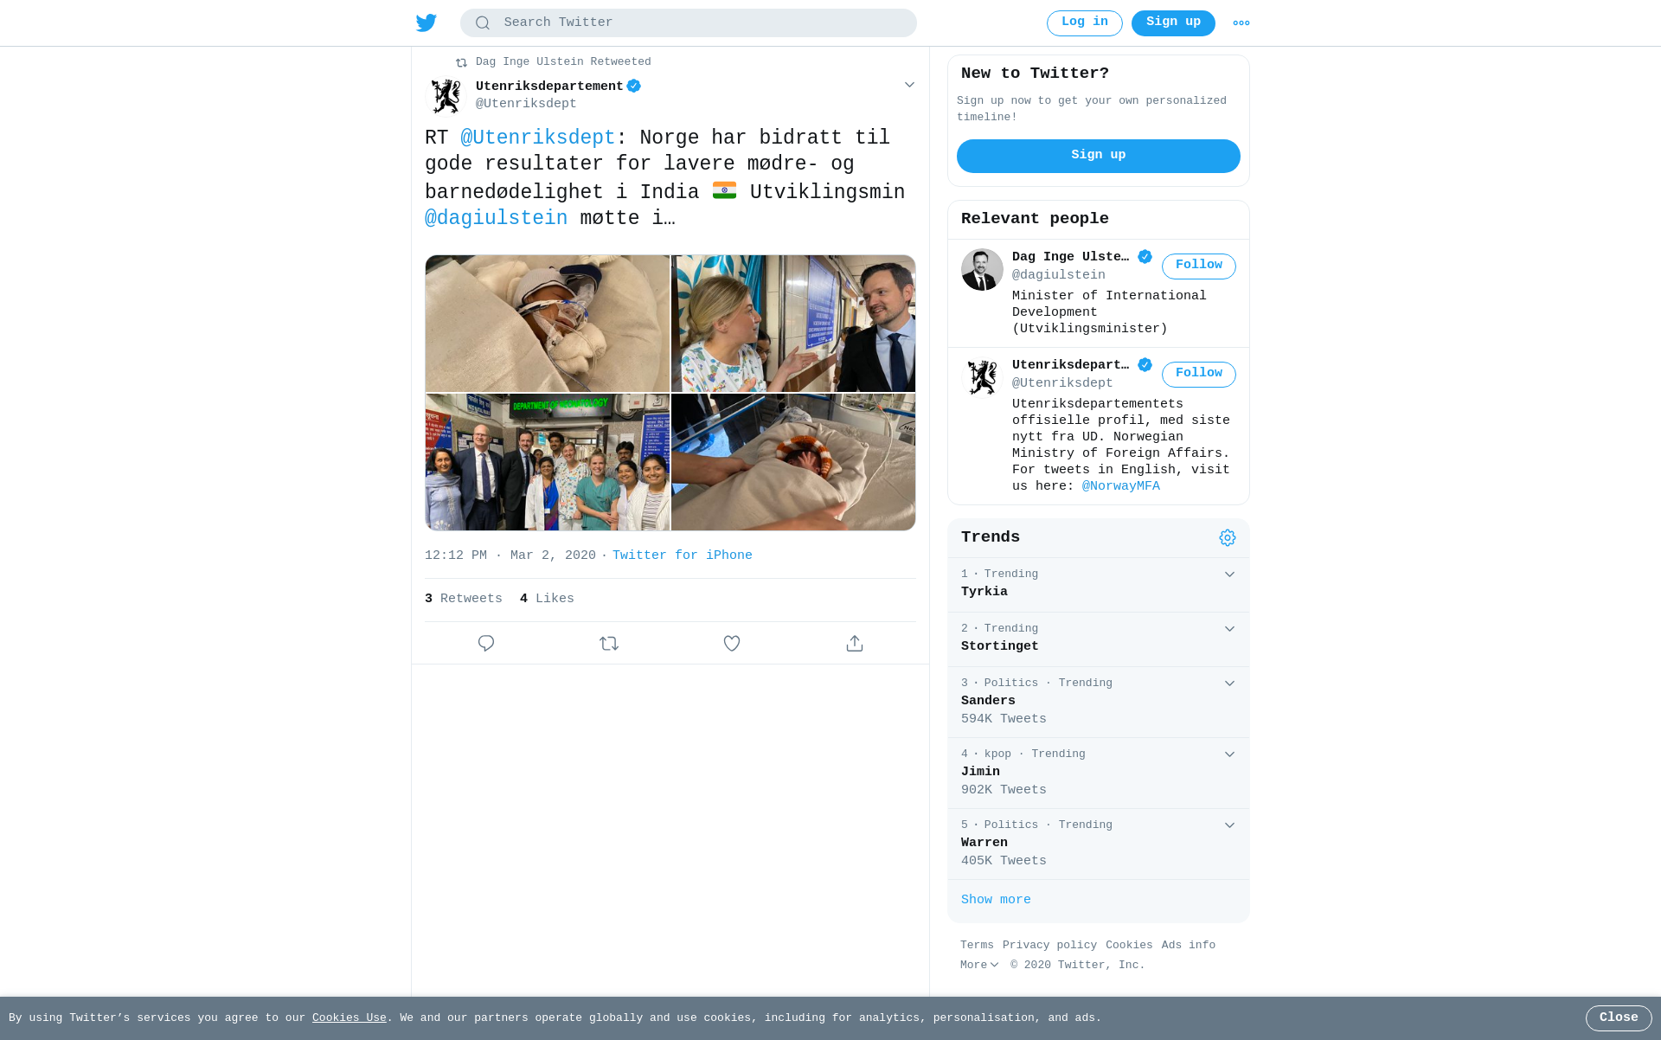
Task: Share tweet via the upload arrow icon
Action: point(855,643)
